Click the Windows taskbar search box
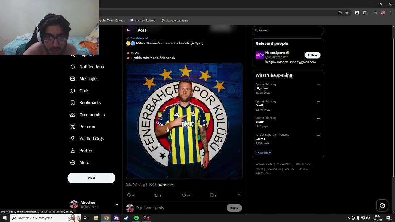This screenshot has width=395, height=222. [x=45, y=218]
